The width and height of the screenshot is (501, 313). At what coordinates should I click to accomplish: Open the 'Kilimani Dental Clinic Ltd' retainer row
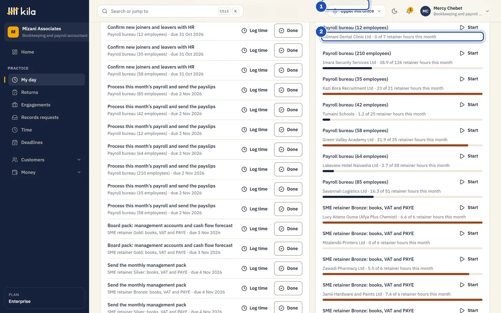coord(403,37)
